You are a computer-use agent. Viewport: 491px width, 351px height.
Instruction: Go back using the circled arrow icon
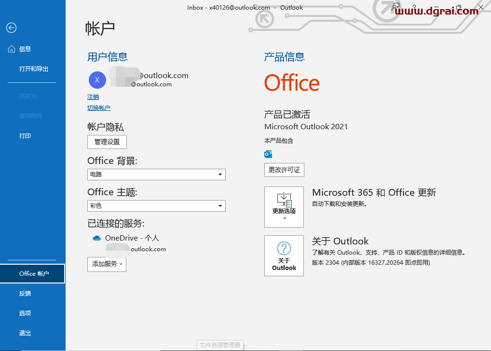(x=11, y=28)
